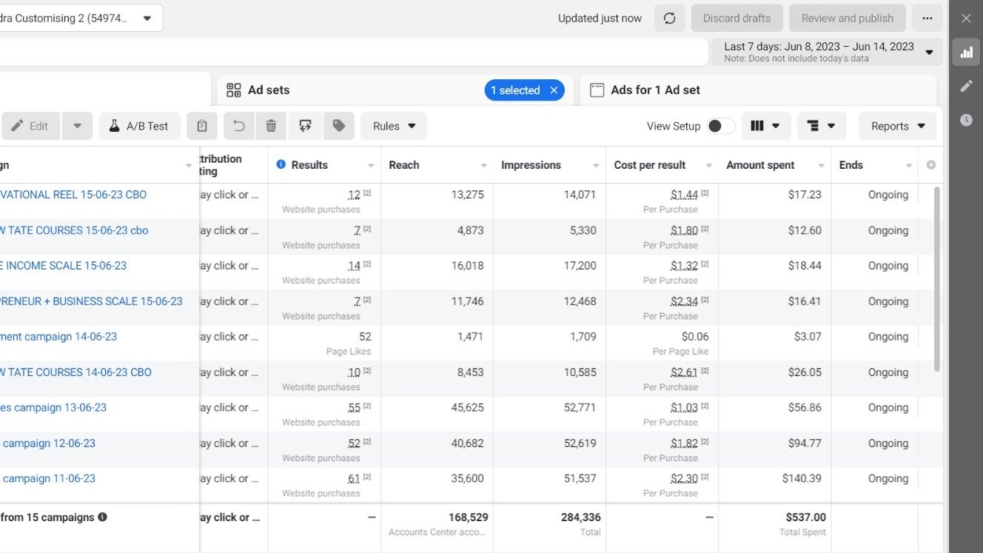Screen dimensions: 983x553
Task: Open the pencil edit icon in sidebar
Action: (966, 86)
